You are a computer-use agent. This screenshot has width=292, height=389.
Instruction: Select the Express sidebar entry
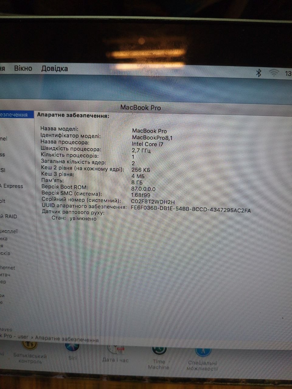coord(12,186)
